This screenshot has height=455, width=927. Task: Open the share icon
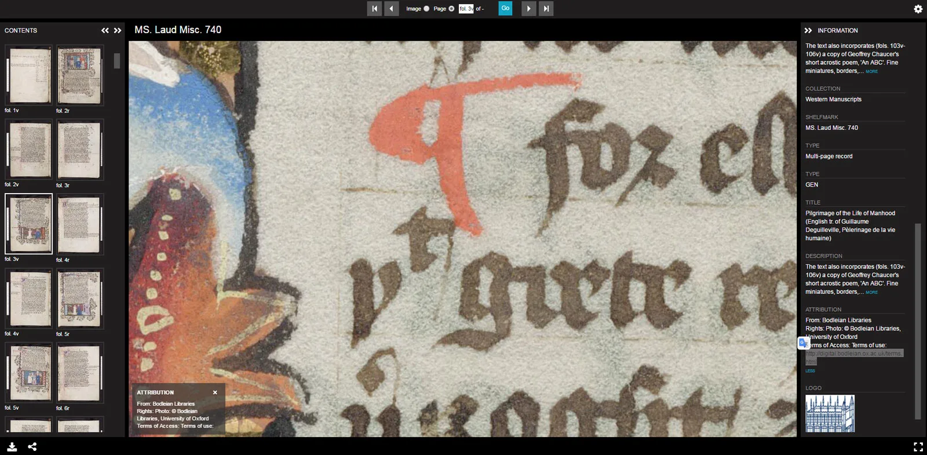[32, 447]
